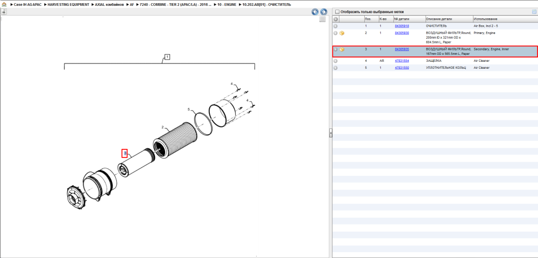Select callout 2 on the primary filter
This screenshot has height=258, width=538.
point(162,127)
